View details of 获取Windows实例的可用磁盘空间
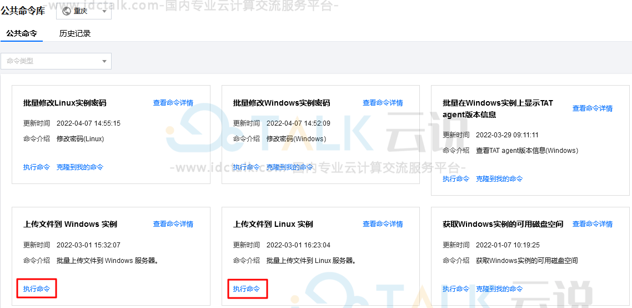This screenshot has height=308, width=632. tap(593, 224)
